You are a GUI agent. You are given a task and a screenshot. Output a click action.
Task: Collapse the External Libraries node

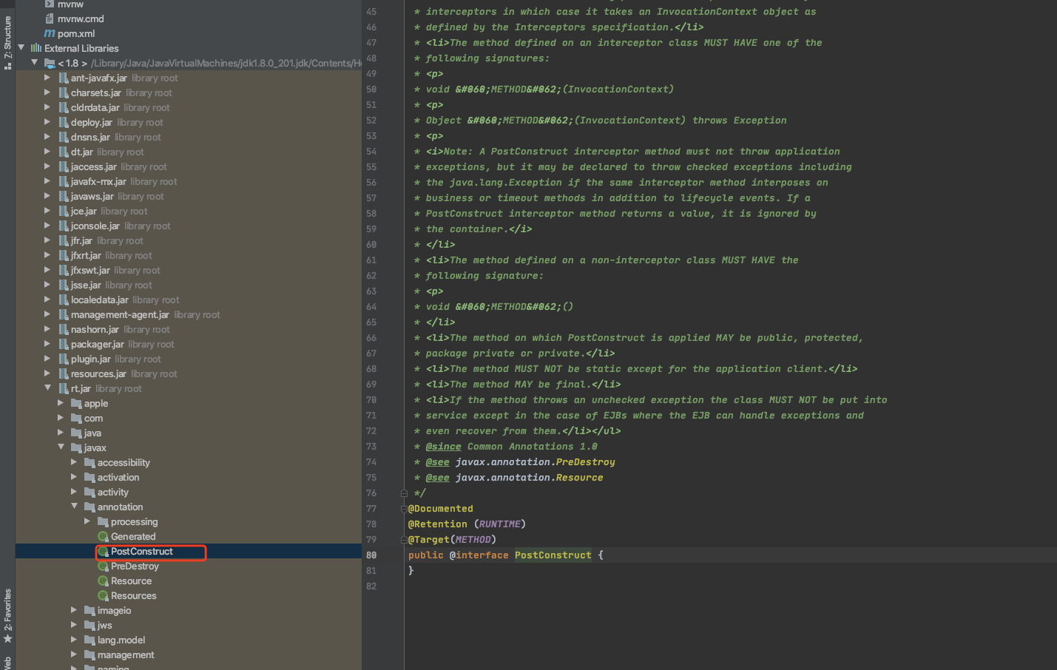pos(21,47)
